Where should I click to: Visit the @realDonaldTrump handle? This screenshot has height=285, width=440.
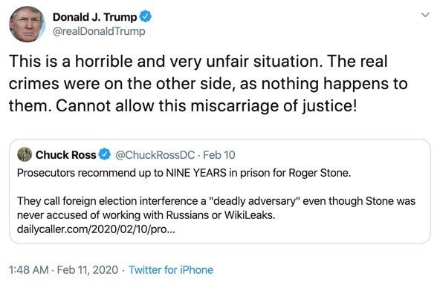tap(99, 31)
